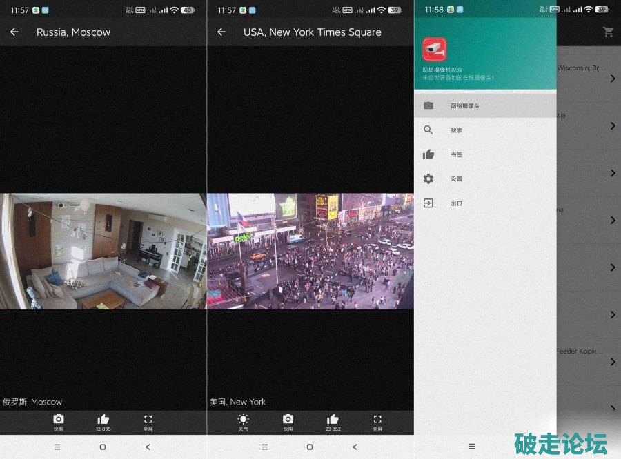Take a snapshot of the Times Square camera
The image size is (621, 459).
click(x=288, y=422)
